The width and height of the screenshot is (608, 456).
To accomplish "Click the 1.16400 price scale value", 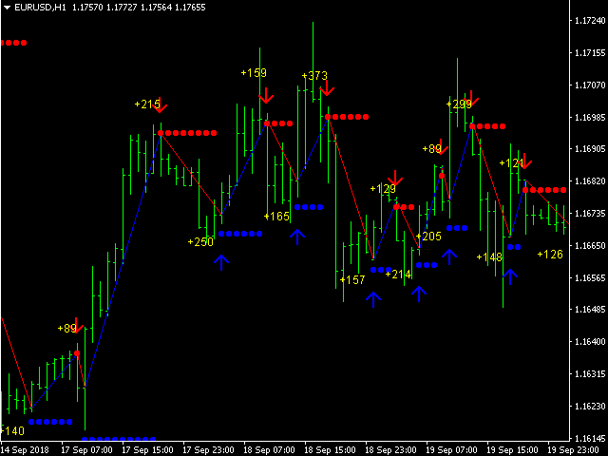I will (589, 342).
